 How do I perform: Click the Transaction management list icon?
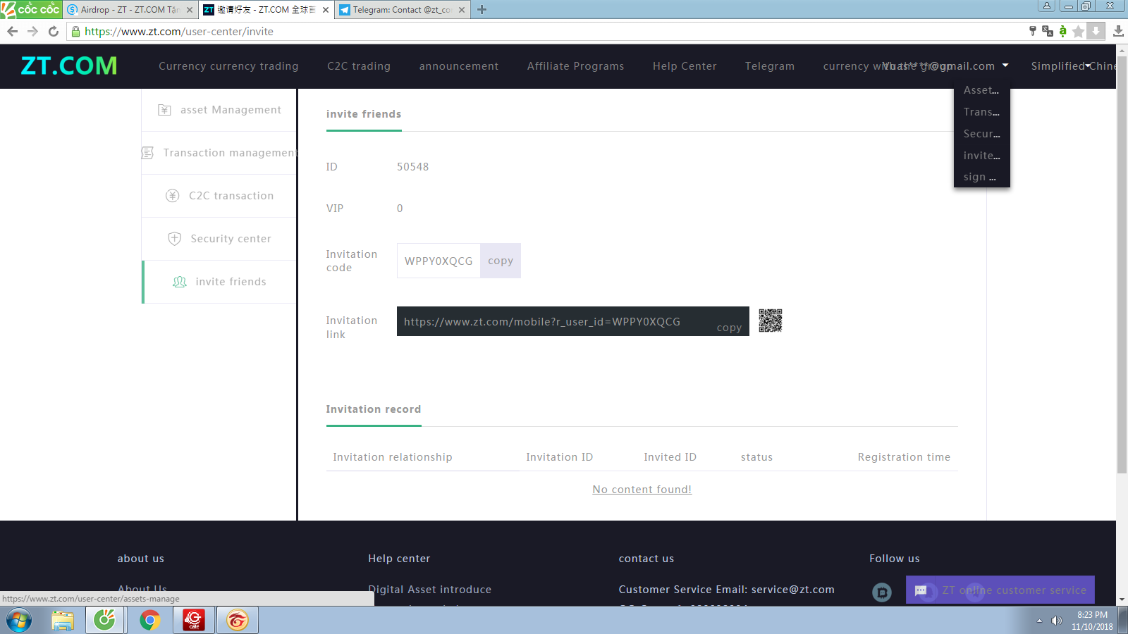click(147, 153)
